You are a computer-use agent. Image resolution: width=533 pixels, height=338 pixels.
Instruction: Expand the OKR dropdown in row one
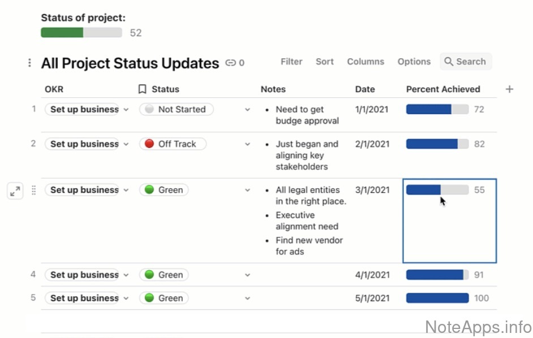point(126,110)
